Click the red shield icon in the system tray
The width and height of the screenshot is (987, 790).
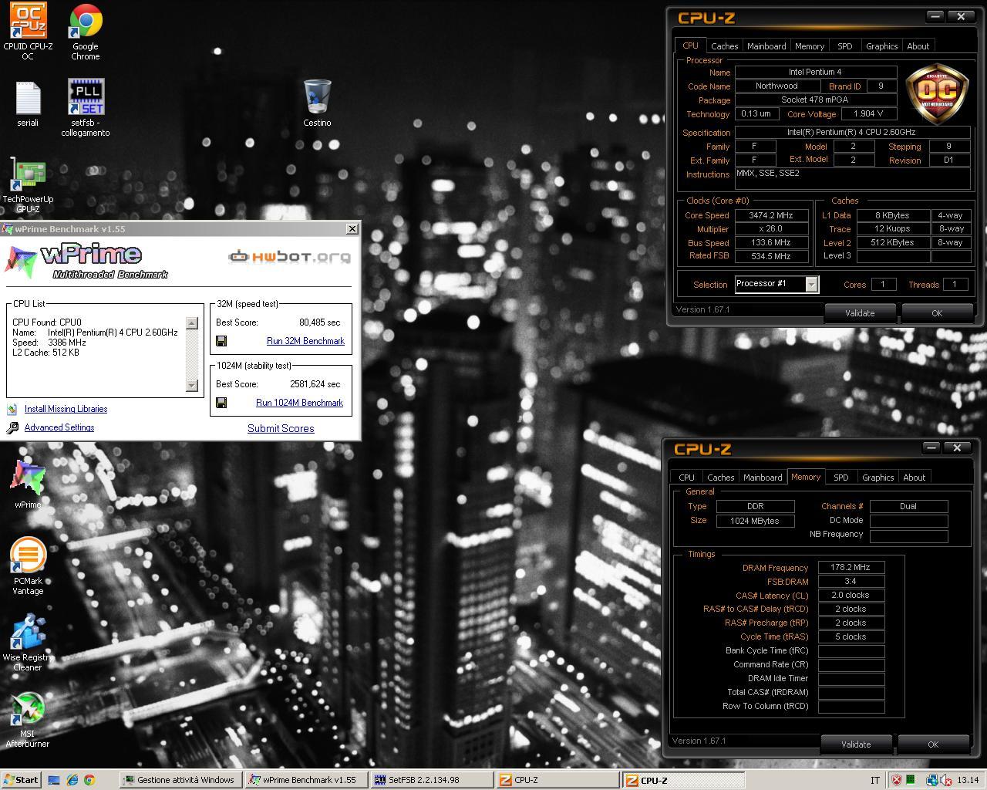pos(897,780)
